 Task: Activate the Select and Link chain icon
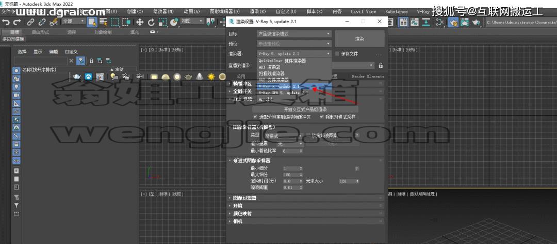(x=30, y=22)
